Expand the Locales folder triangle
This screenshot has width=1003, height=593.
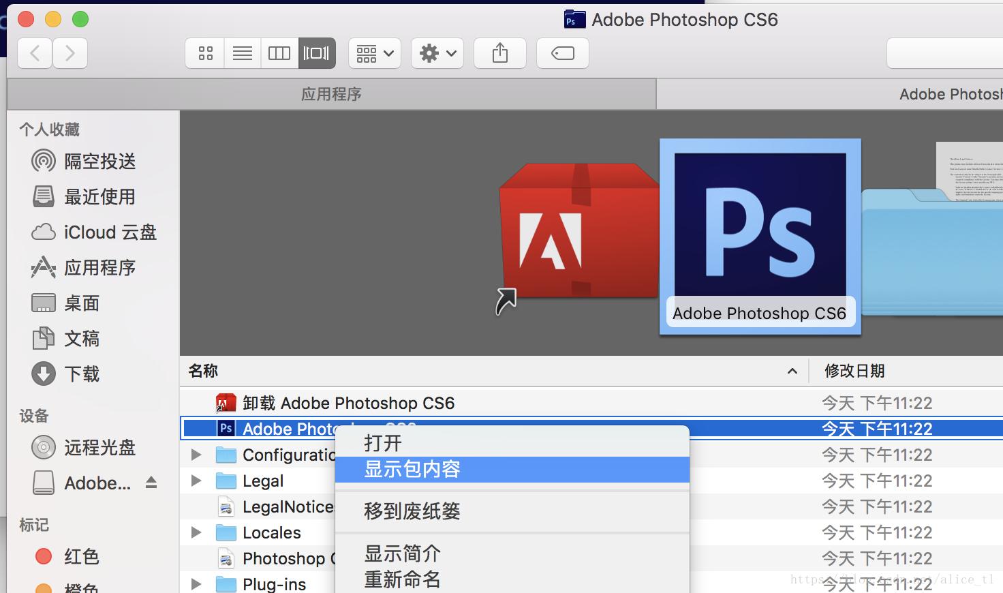tap(196, 532)
